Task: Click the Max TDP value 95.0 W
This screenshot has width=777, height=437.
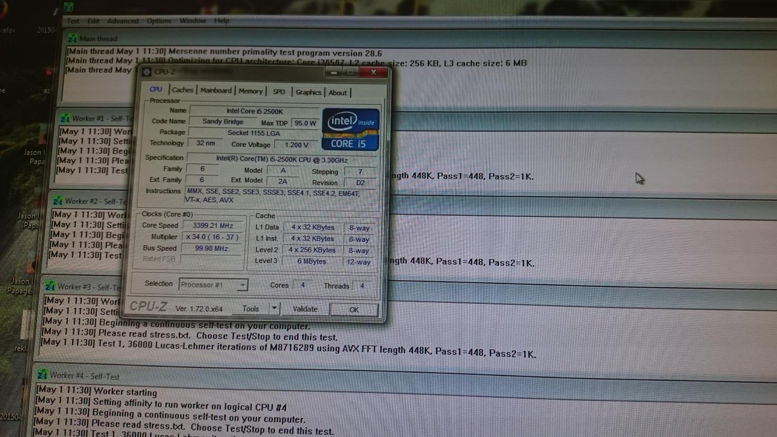Action: tap(305, 123)
